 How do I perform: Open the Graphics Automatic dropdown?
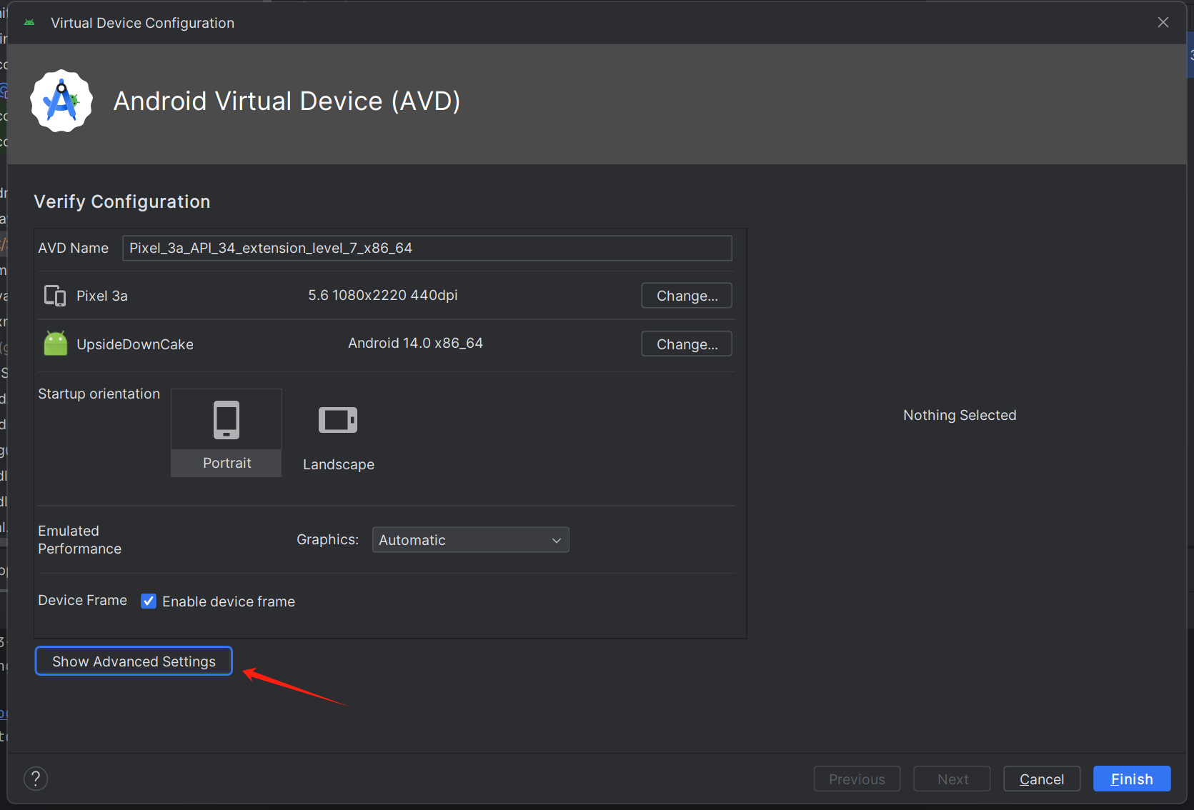coord(469,540)
